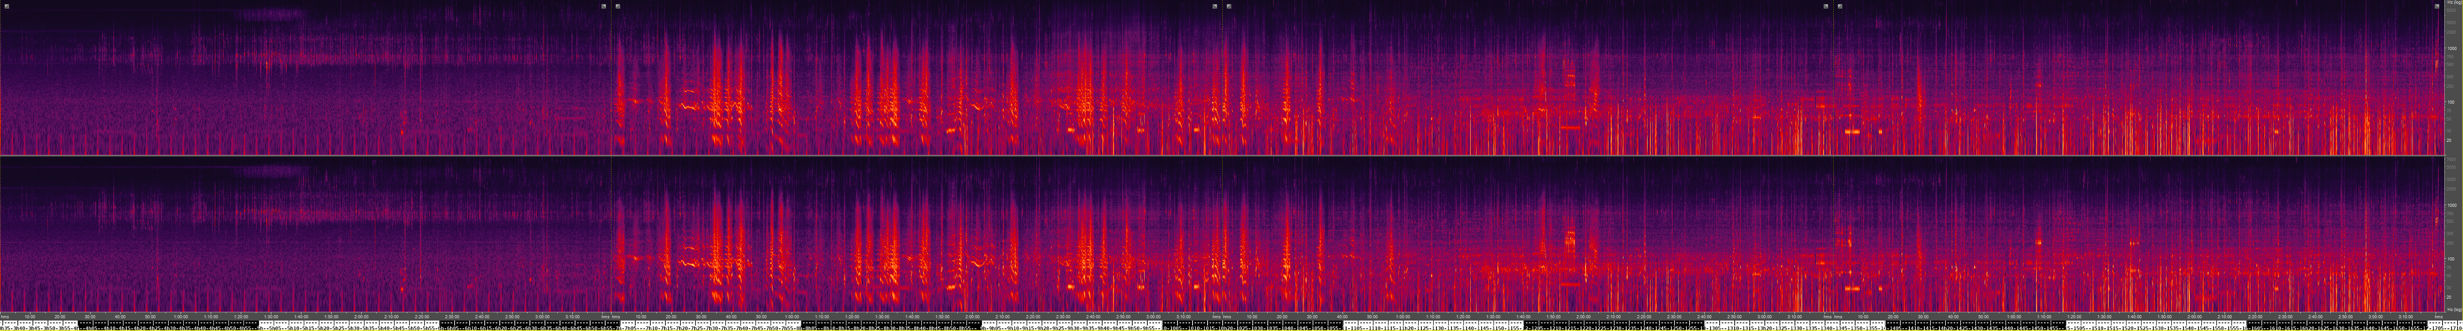Grab fade-out handle of third spectrogram segment
Image resolution: width=2463 pixels, height=331 pixels.
(1825, 6)
